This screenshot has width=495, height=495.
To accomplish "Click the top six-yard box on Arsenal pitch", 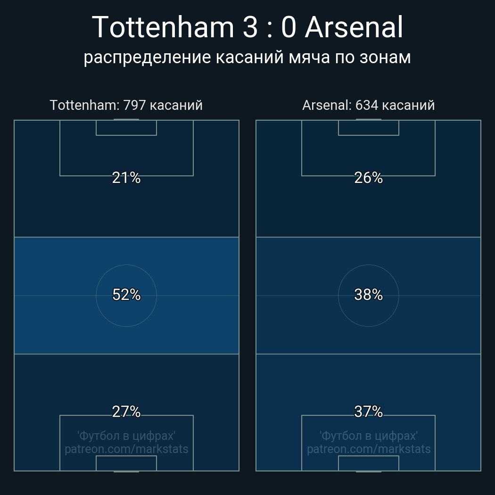I will [369, 128].
